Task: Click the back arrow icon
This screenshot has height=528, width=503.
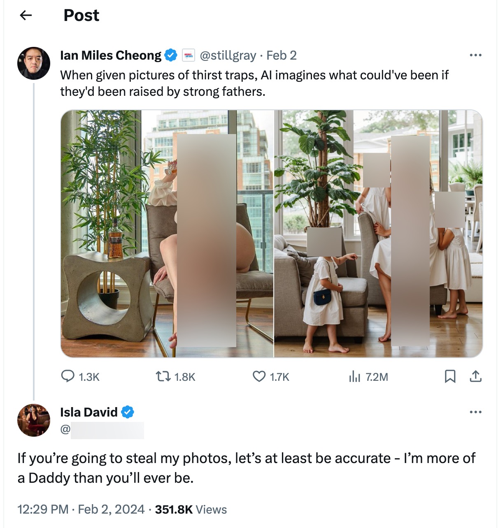Action: (x=26, y=16)
